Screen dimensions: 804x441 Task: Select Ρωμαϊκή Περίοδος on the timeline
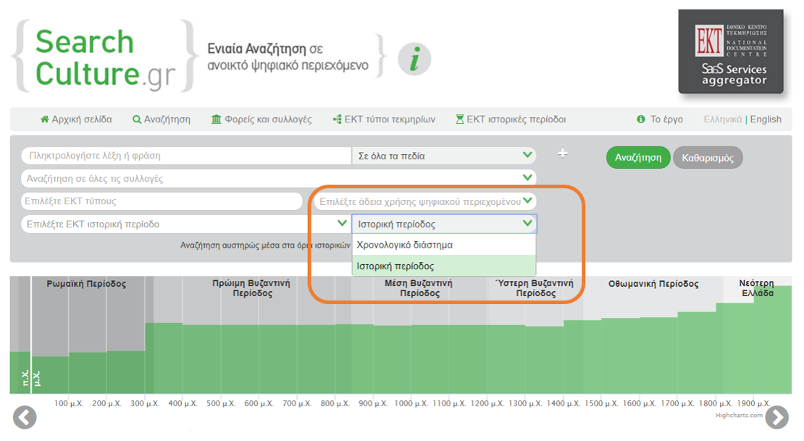pos(86,284)
